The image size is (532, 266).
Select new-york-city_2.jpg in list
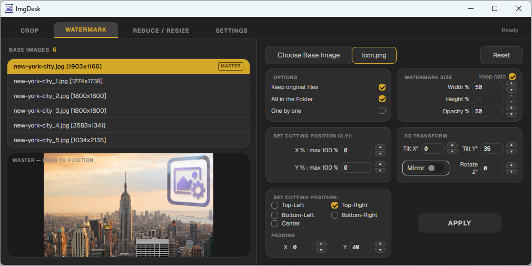tap(129, 96)
